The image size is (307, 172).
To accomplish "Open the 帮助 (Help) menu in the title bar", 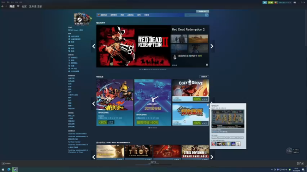I will 21,2.
